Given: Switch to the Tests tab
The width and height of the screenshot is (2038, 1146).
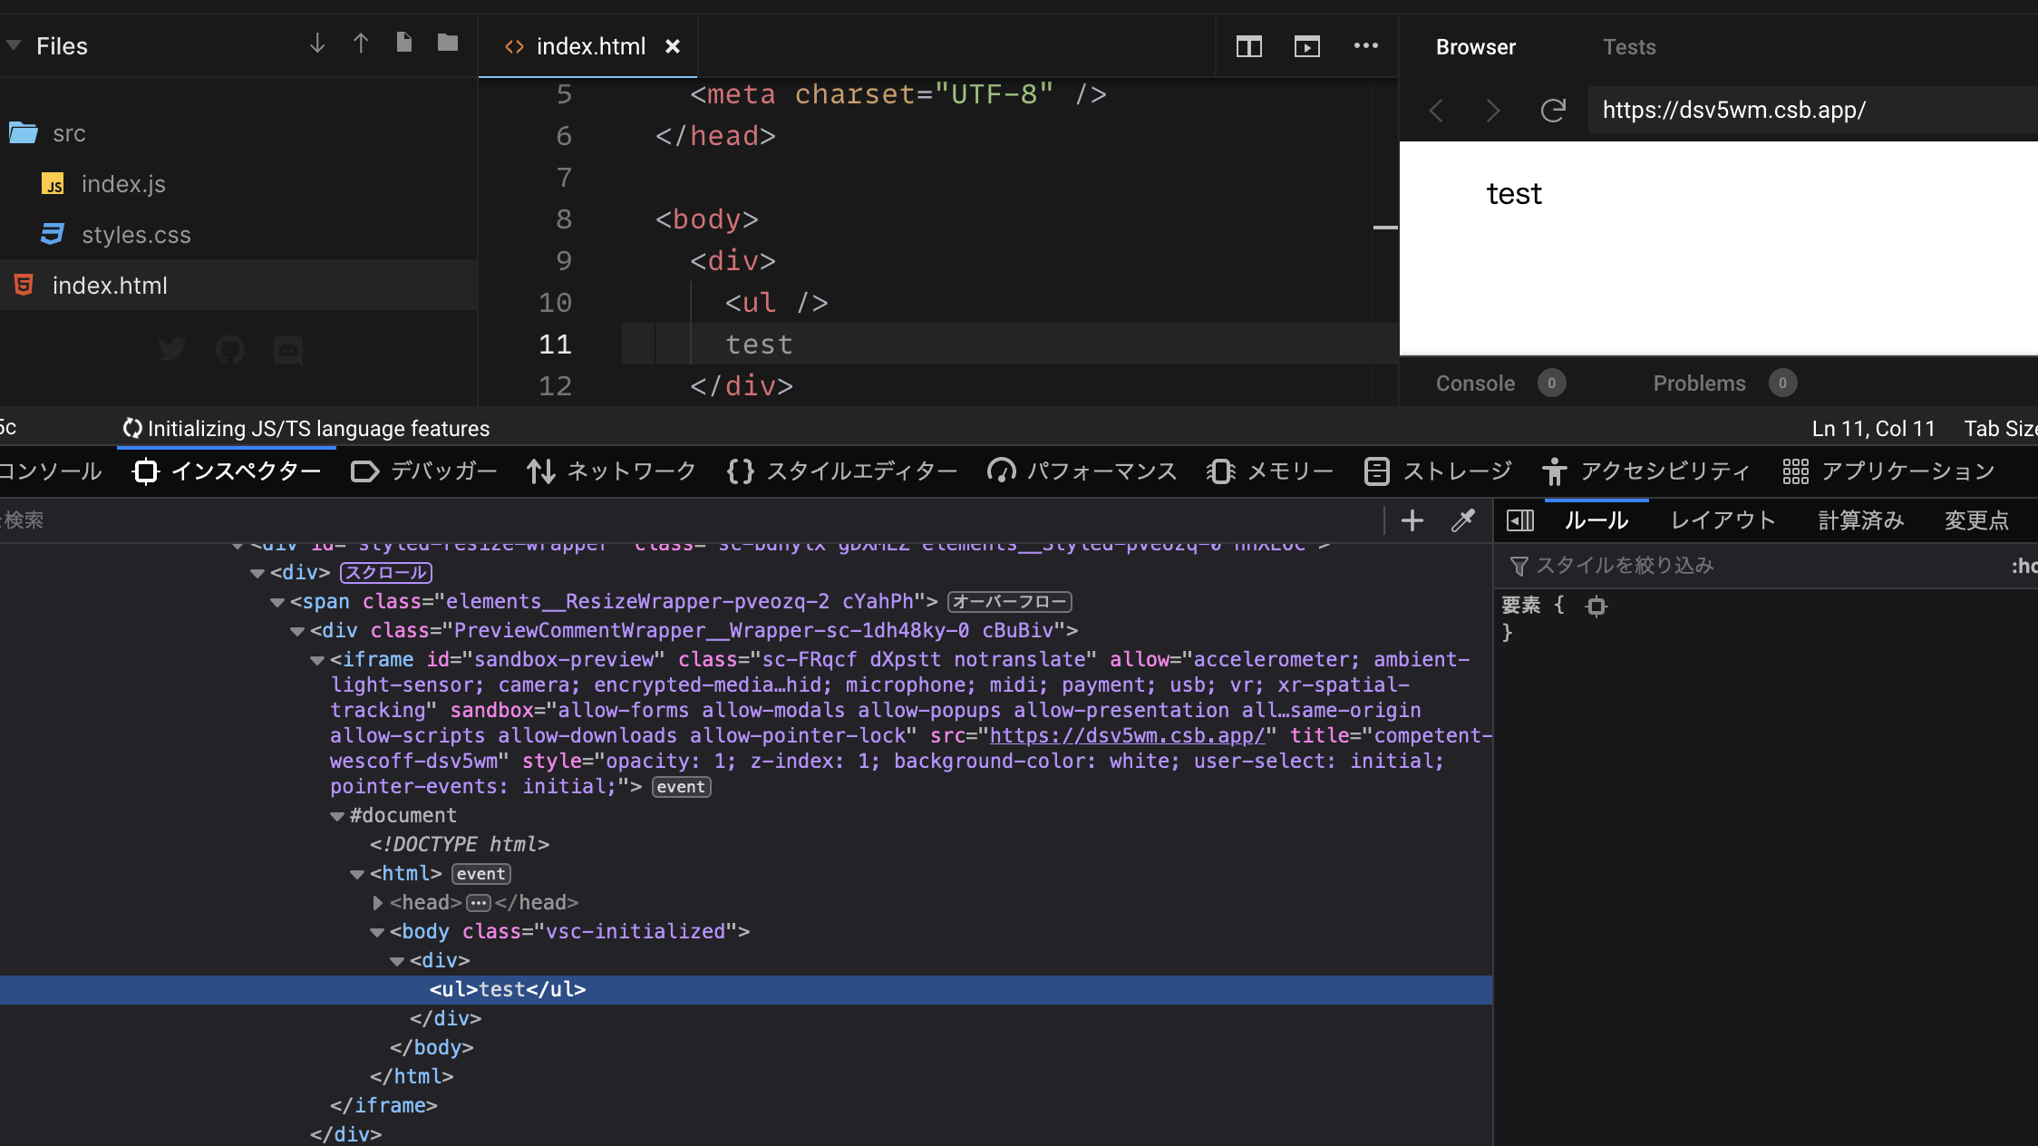Looking at the screenshot, I should click(x=1629, y=46).
